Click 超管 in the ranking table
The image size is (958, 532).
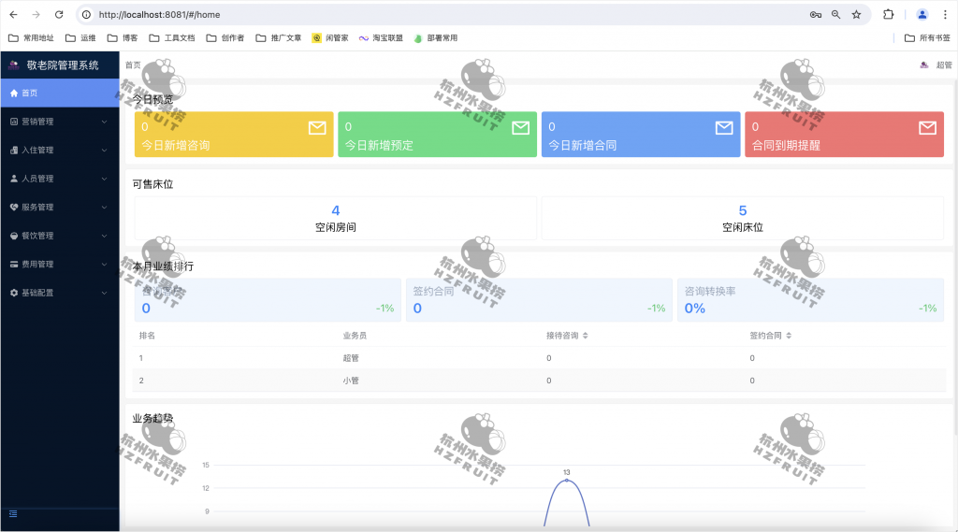pos(351,358)
